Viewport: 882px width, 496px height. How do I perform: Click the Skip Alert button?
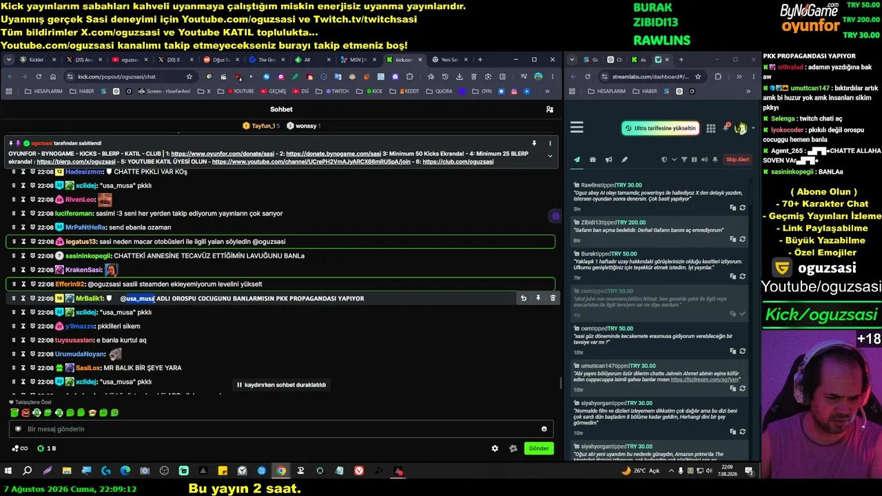pos(737,160)
